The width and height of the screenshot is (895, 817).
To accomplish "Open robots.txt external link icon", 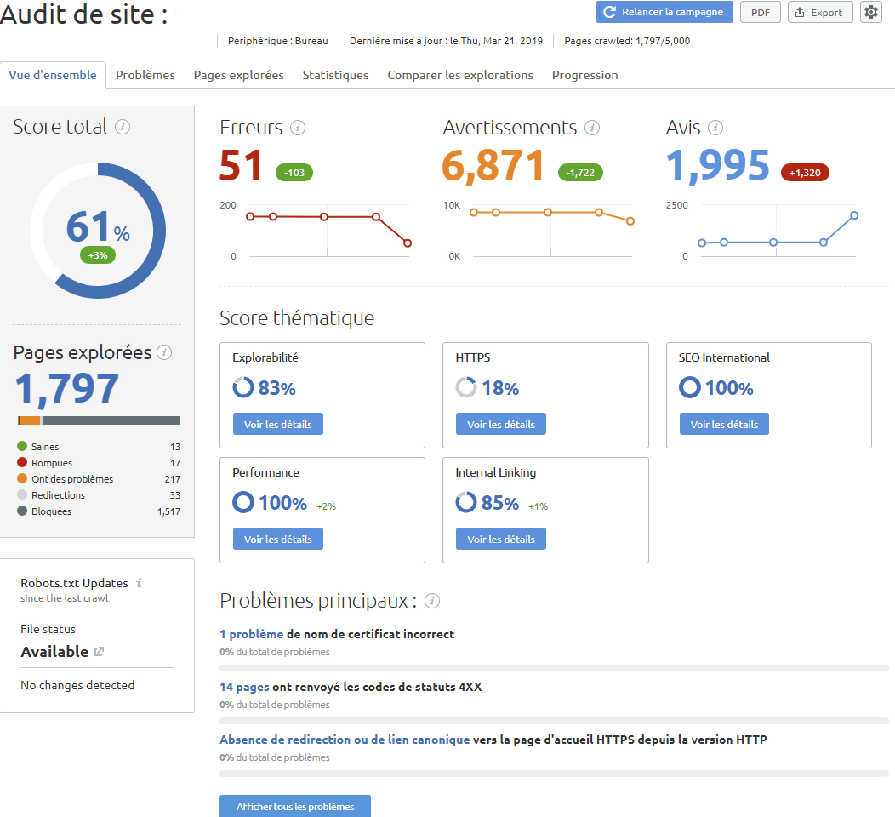I will click(99, 652).
